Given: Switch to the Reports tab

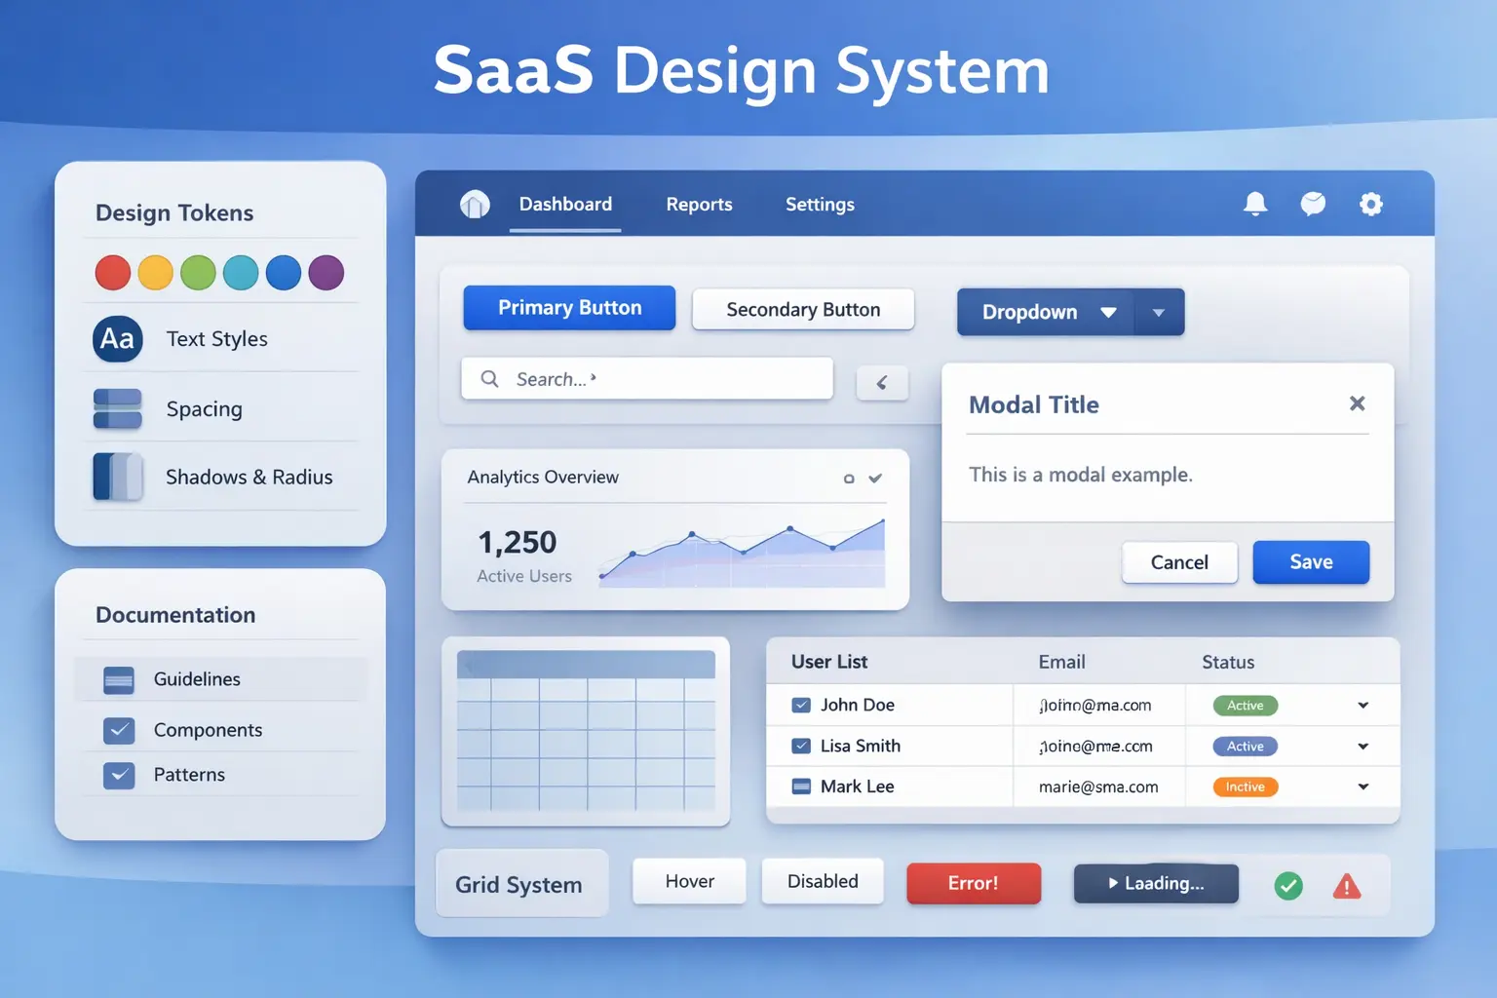Looking at the screenshot, I should point(699,204).
